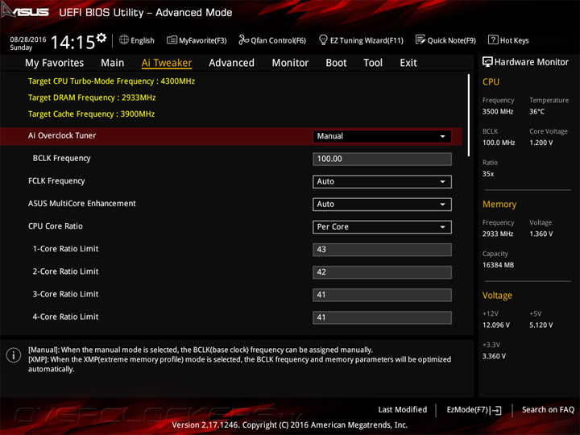Switch to EzMode(F7)
This screenshot has height=435, width=580.
click(x=474, y=410)
